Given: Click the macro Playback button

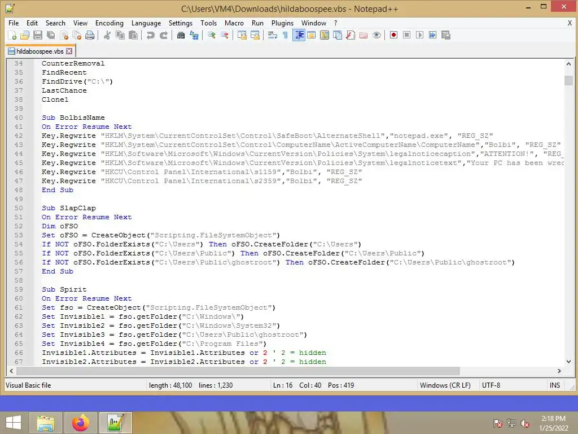Looking at the screenshot, I should [419, 35].
